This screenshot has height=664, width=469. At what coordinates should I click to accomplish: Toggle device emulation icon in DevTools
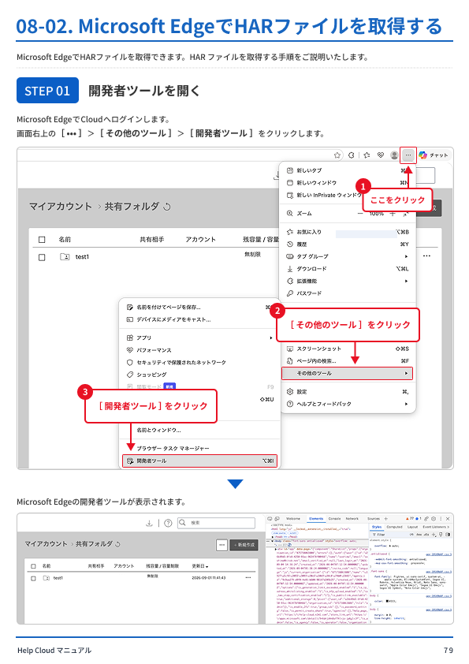point(277,519)
